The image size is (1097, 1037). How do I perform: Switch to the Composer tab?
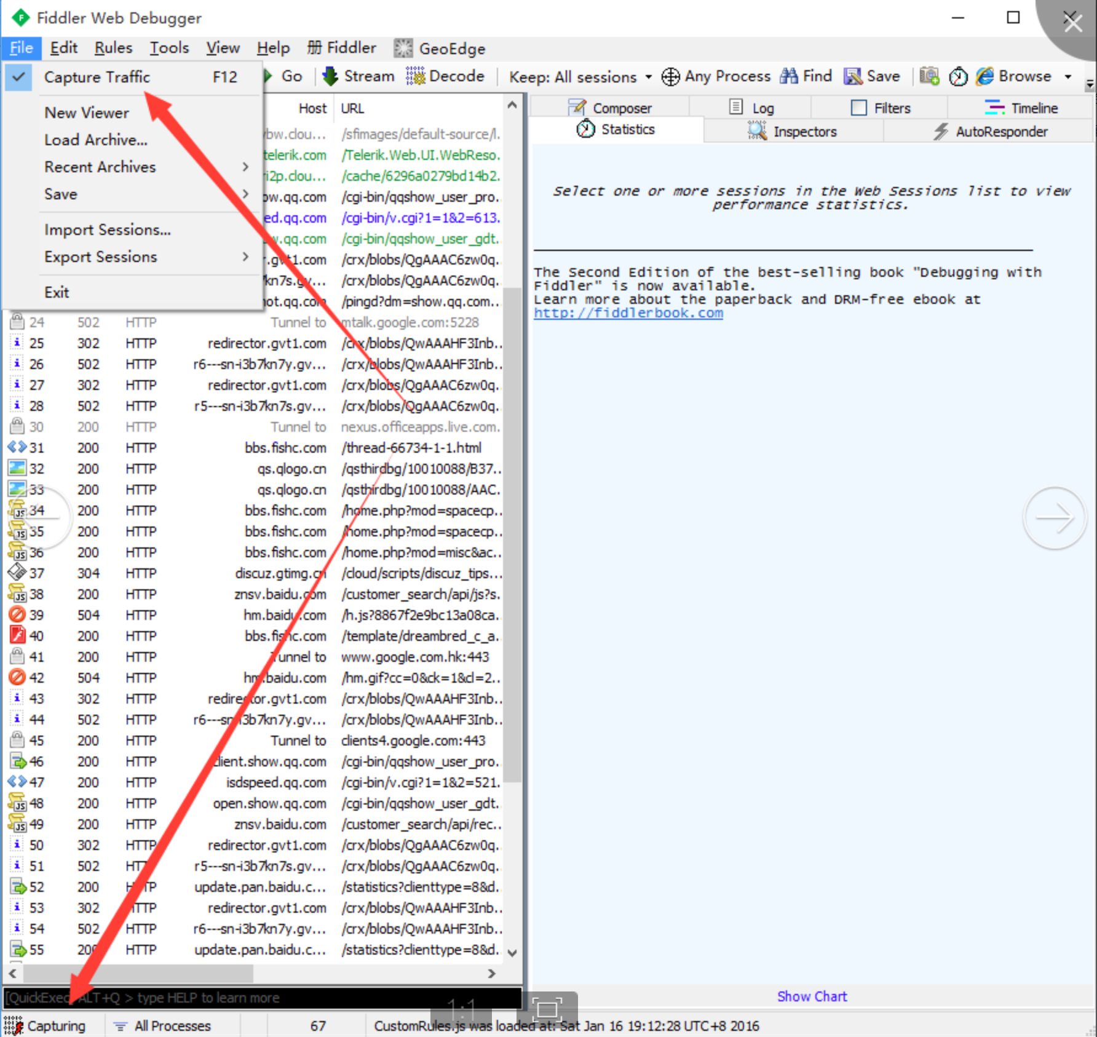610,108
